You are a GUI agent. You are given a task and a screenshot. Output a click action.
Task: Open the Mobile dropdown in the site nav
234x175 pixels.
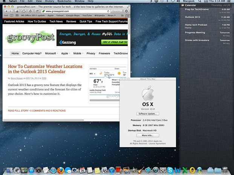point(78,54)
